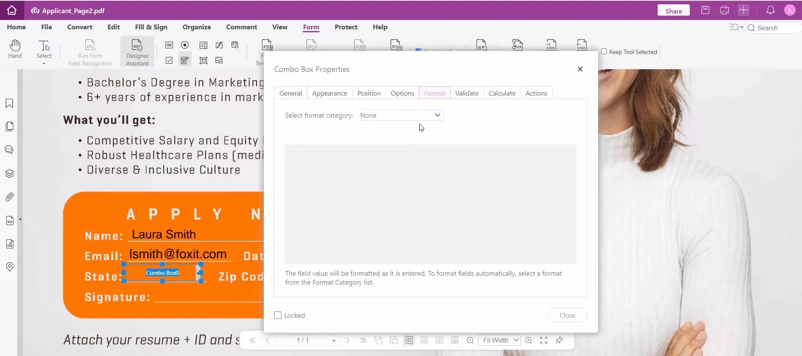Open the Designer Assistant tool
This screenshot has width=802, height=356.
137,52
